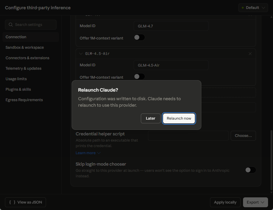Click the GLM-4.5-Air Model ID field
The height and width of the screenshot is (210, 273).
click(171, 65)
